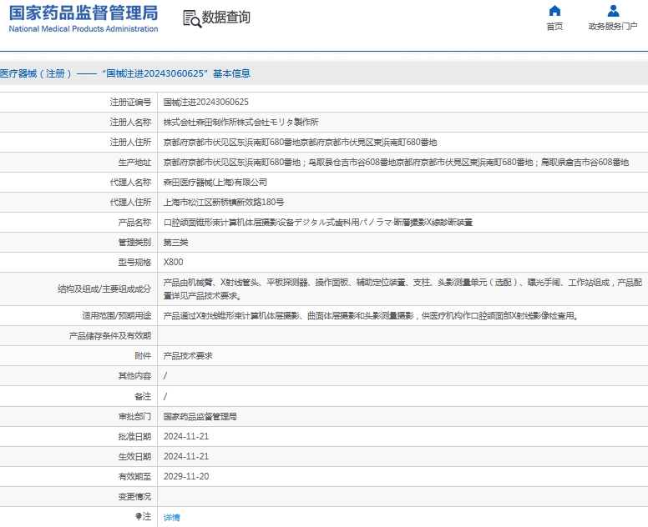Click the 生效日期 label
The height and width of the screenshot is (527, 648).
point(134,456)
